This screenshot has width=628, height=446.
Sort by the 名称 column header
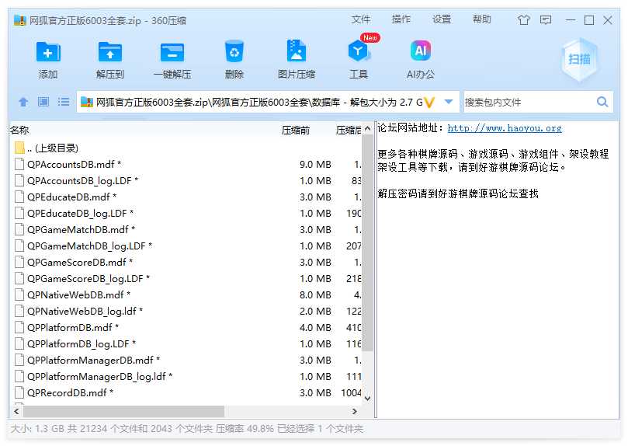[x=19, y=131]
